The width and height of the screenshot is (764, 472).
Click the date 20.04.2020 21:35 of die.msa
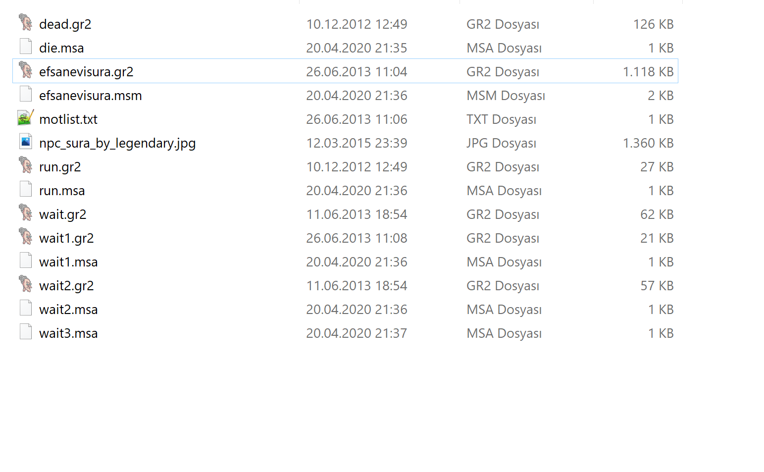click(x=357, y=48)
